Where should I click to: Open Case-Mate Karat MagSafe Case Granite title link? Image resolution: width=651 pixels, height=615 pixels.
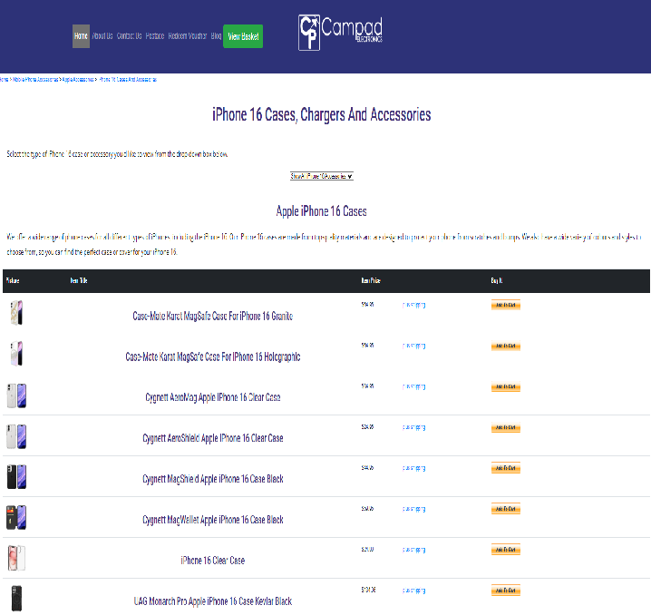(212, 316)
